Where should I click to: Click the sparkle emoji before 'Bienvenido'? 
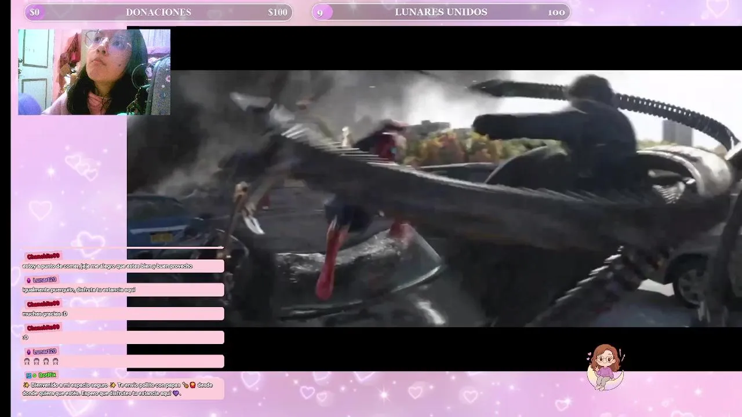[26, 385]
